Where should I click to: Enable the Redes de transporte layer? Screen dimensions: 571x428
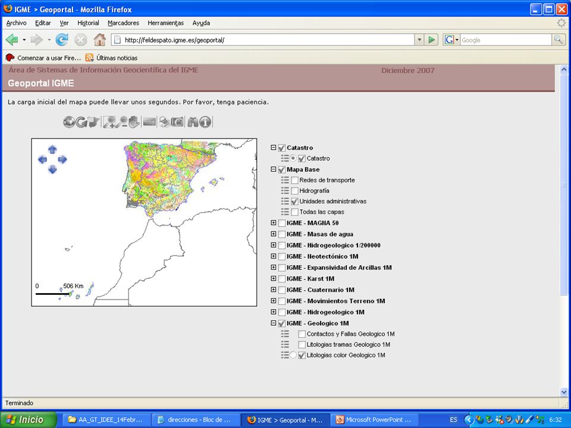pyautogui.click(x=294, y=180)
